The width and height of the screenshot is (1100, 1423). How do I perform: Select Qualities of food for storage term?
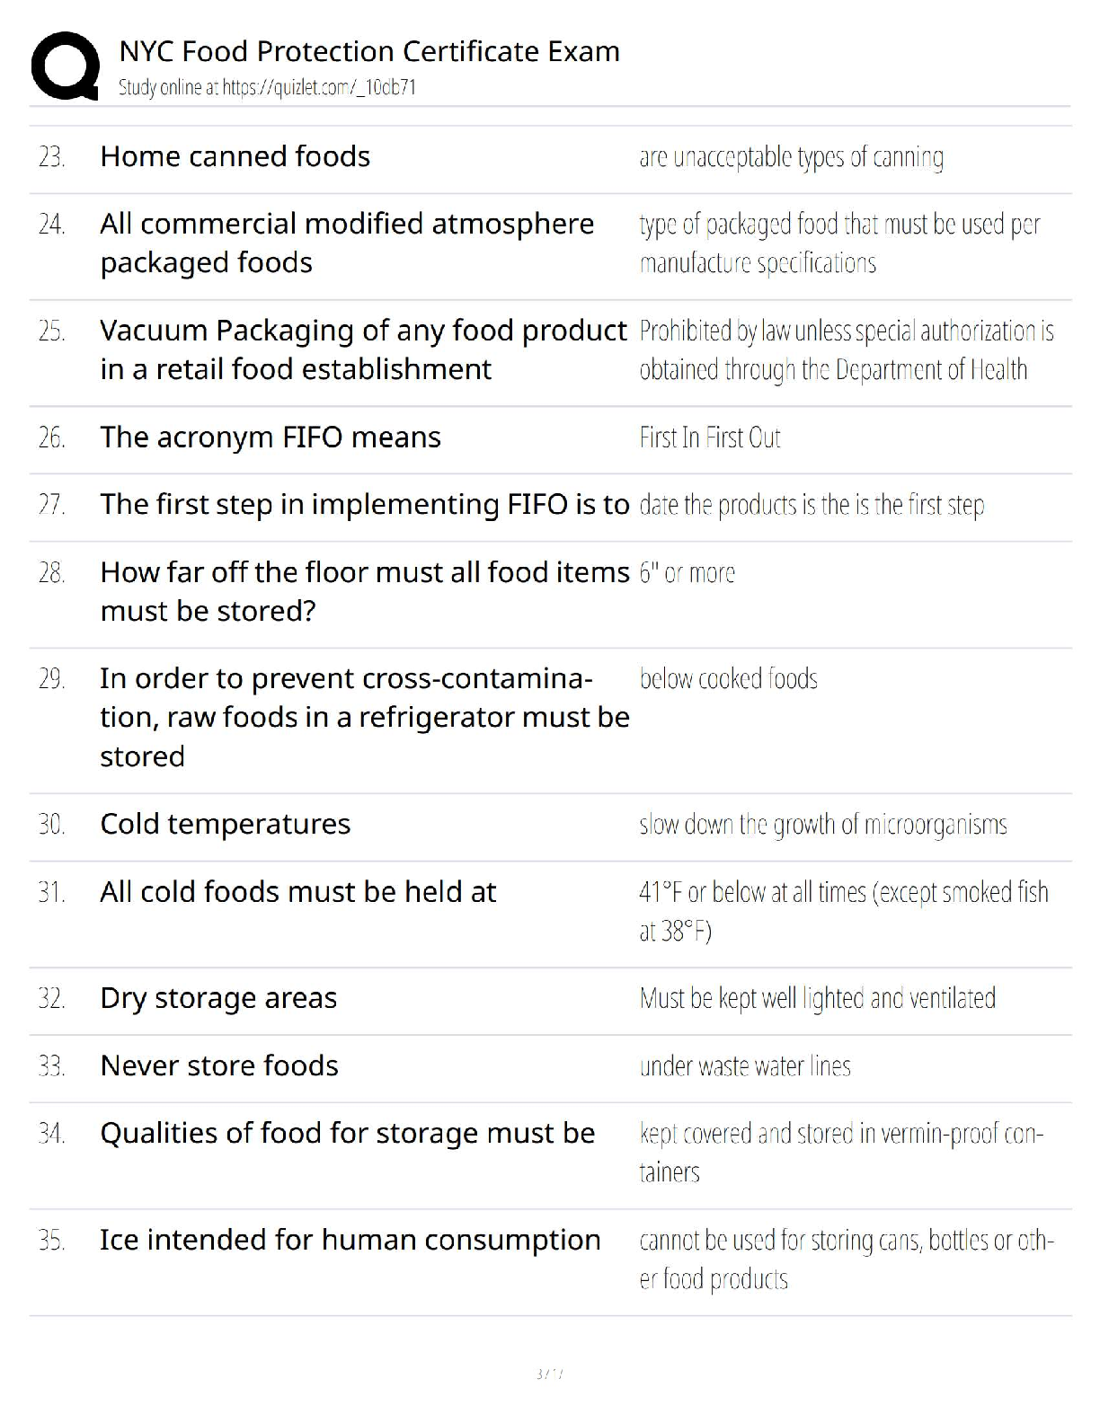(347, 1133)
